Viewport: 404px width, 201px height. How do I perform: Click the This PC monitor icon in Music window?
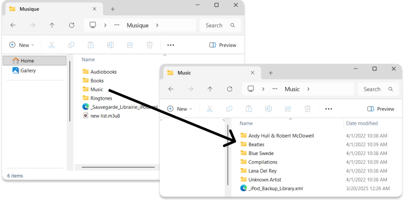tap(251, 88)
